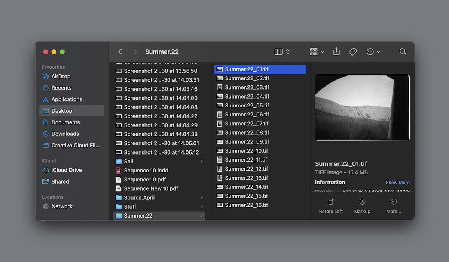
Task: Click the Tags icon in the toolbar
Action: pyautogui.click(x=352, y=52)
